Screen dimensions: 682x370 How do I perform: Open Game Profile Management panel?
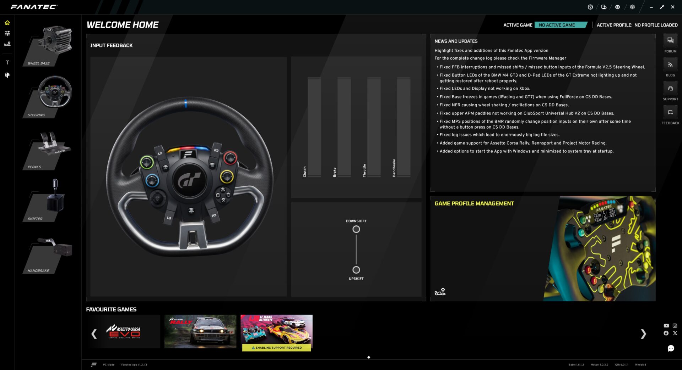click(x=542, y=248)
